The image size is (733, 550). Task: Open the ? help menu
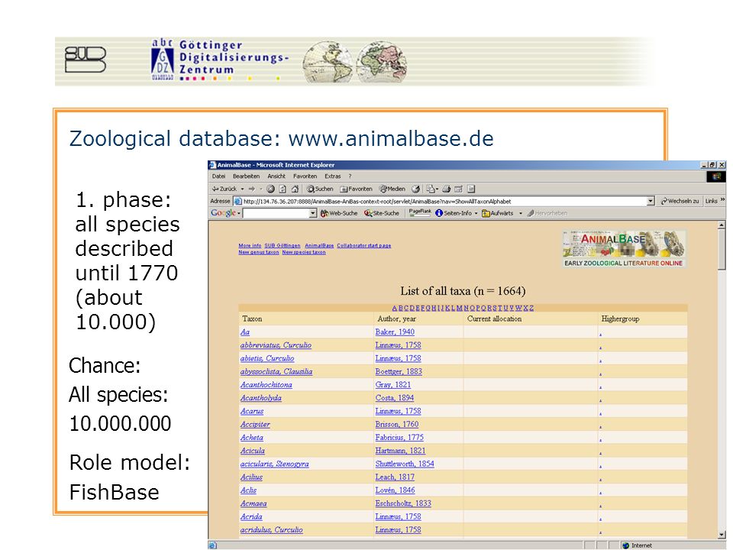coord(350,176)
